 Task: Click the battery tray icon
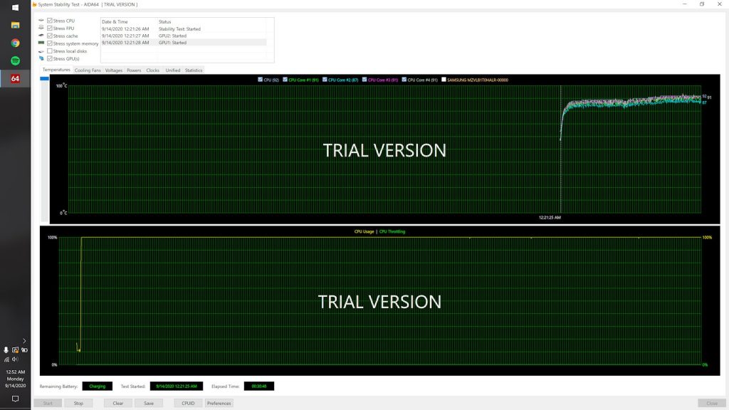coord(24,350)
